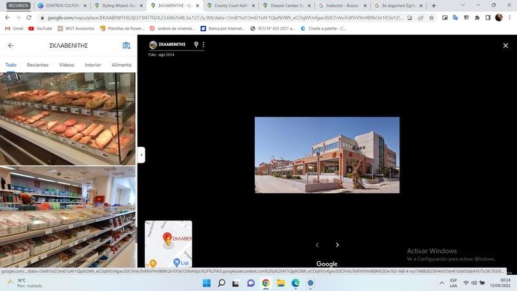517x291 pixels.
Task: Open Plantillas de Power bookmark
Action: [122, 28]
